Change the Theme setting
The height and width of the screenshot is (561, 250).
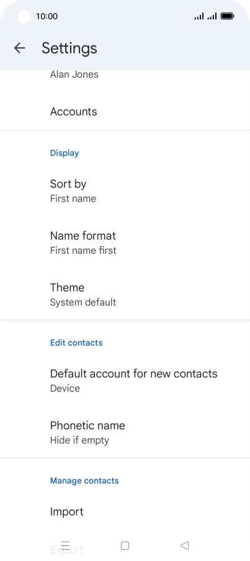coord(125,294)
